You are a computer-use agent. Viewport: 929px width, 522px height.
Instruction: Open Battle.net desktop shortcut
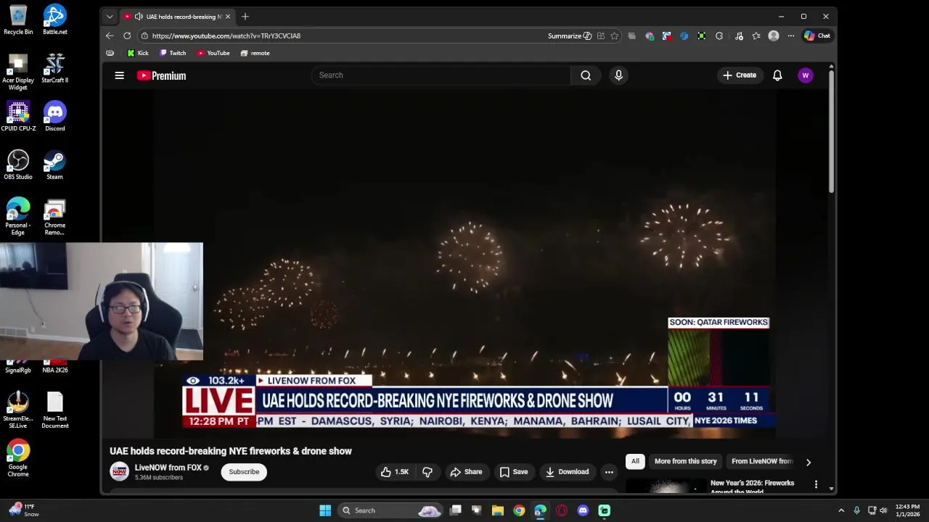tap(55, 20)
